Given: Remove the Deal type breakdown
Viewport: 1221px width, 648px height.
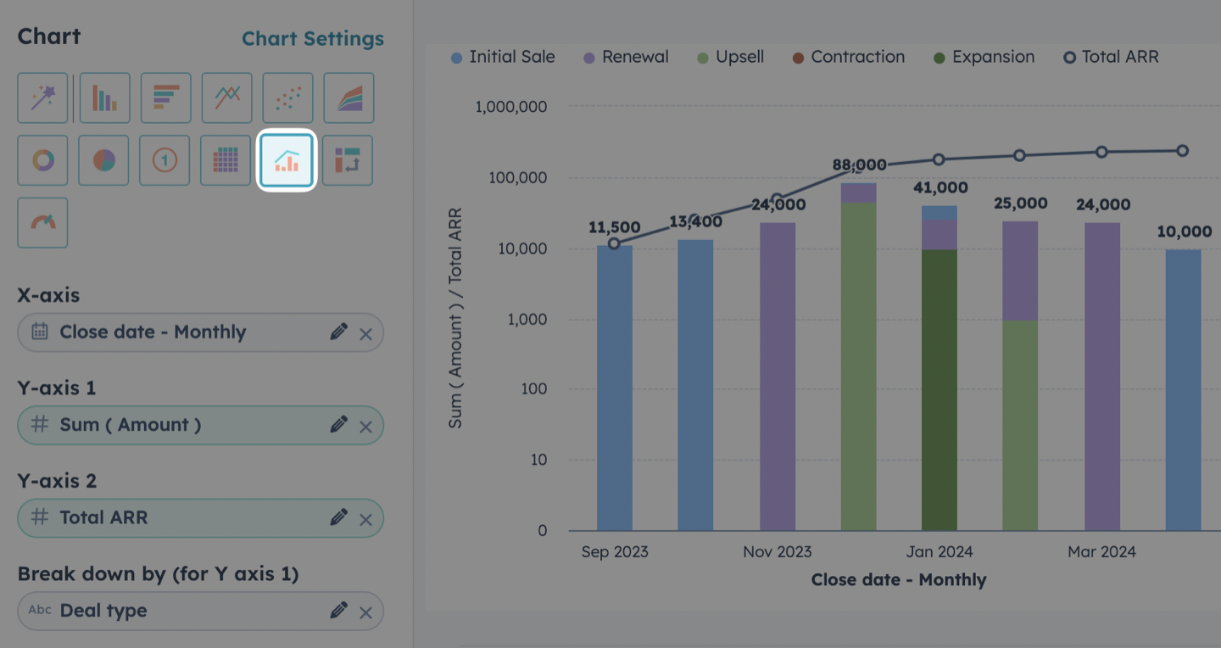Looking at the screenshot, I should point(365,612).
